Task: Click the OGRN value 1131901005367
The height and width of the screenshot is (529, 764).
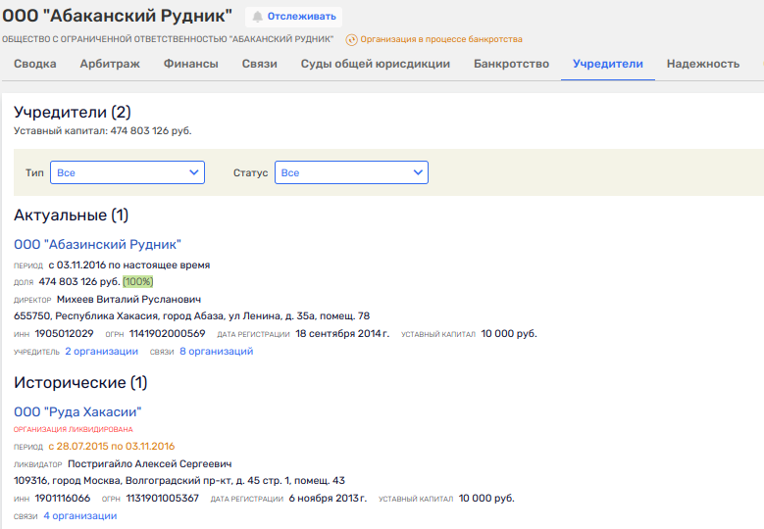Action: [x=162, y=499]
